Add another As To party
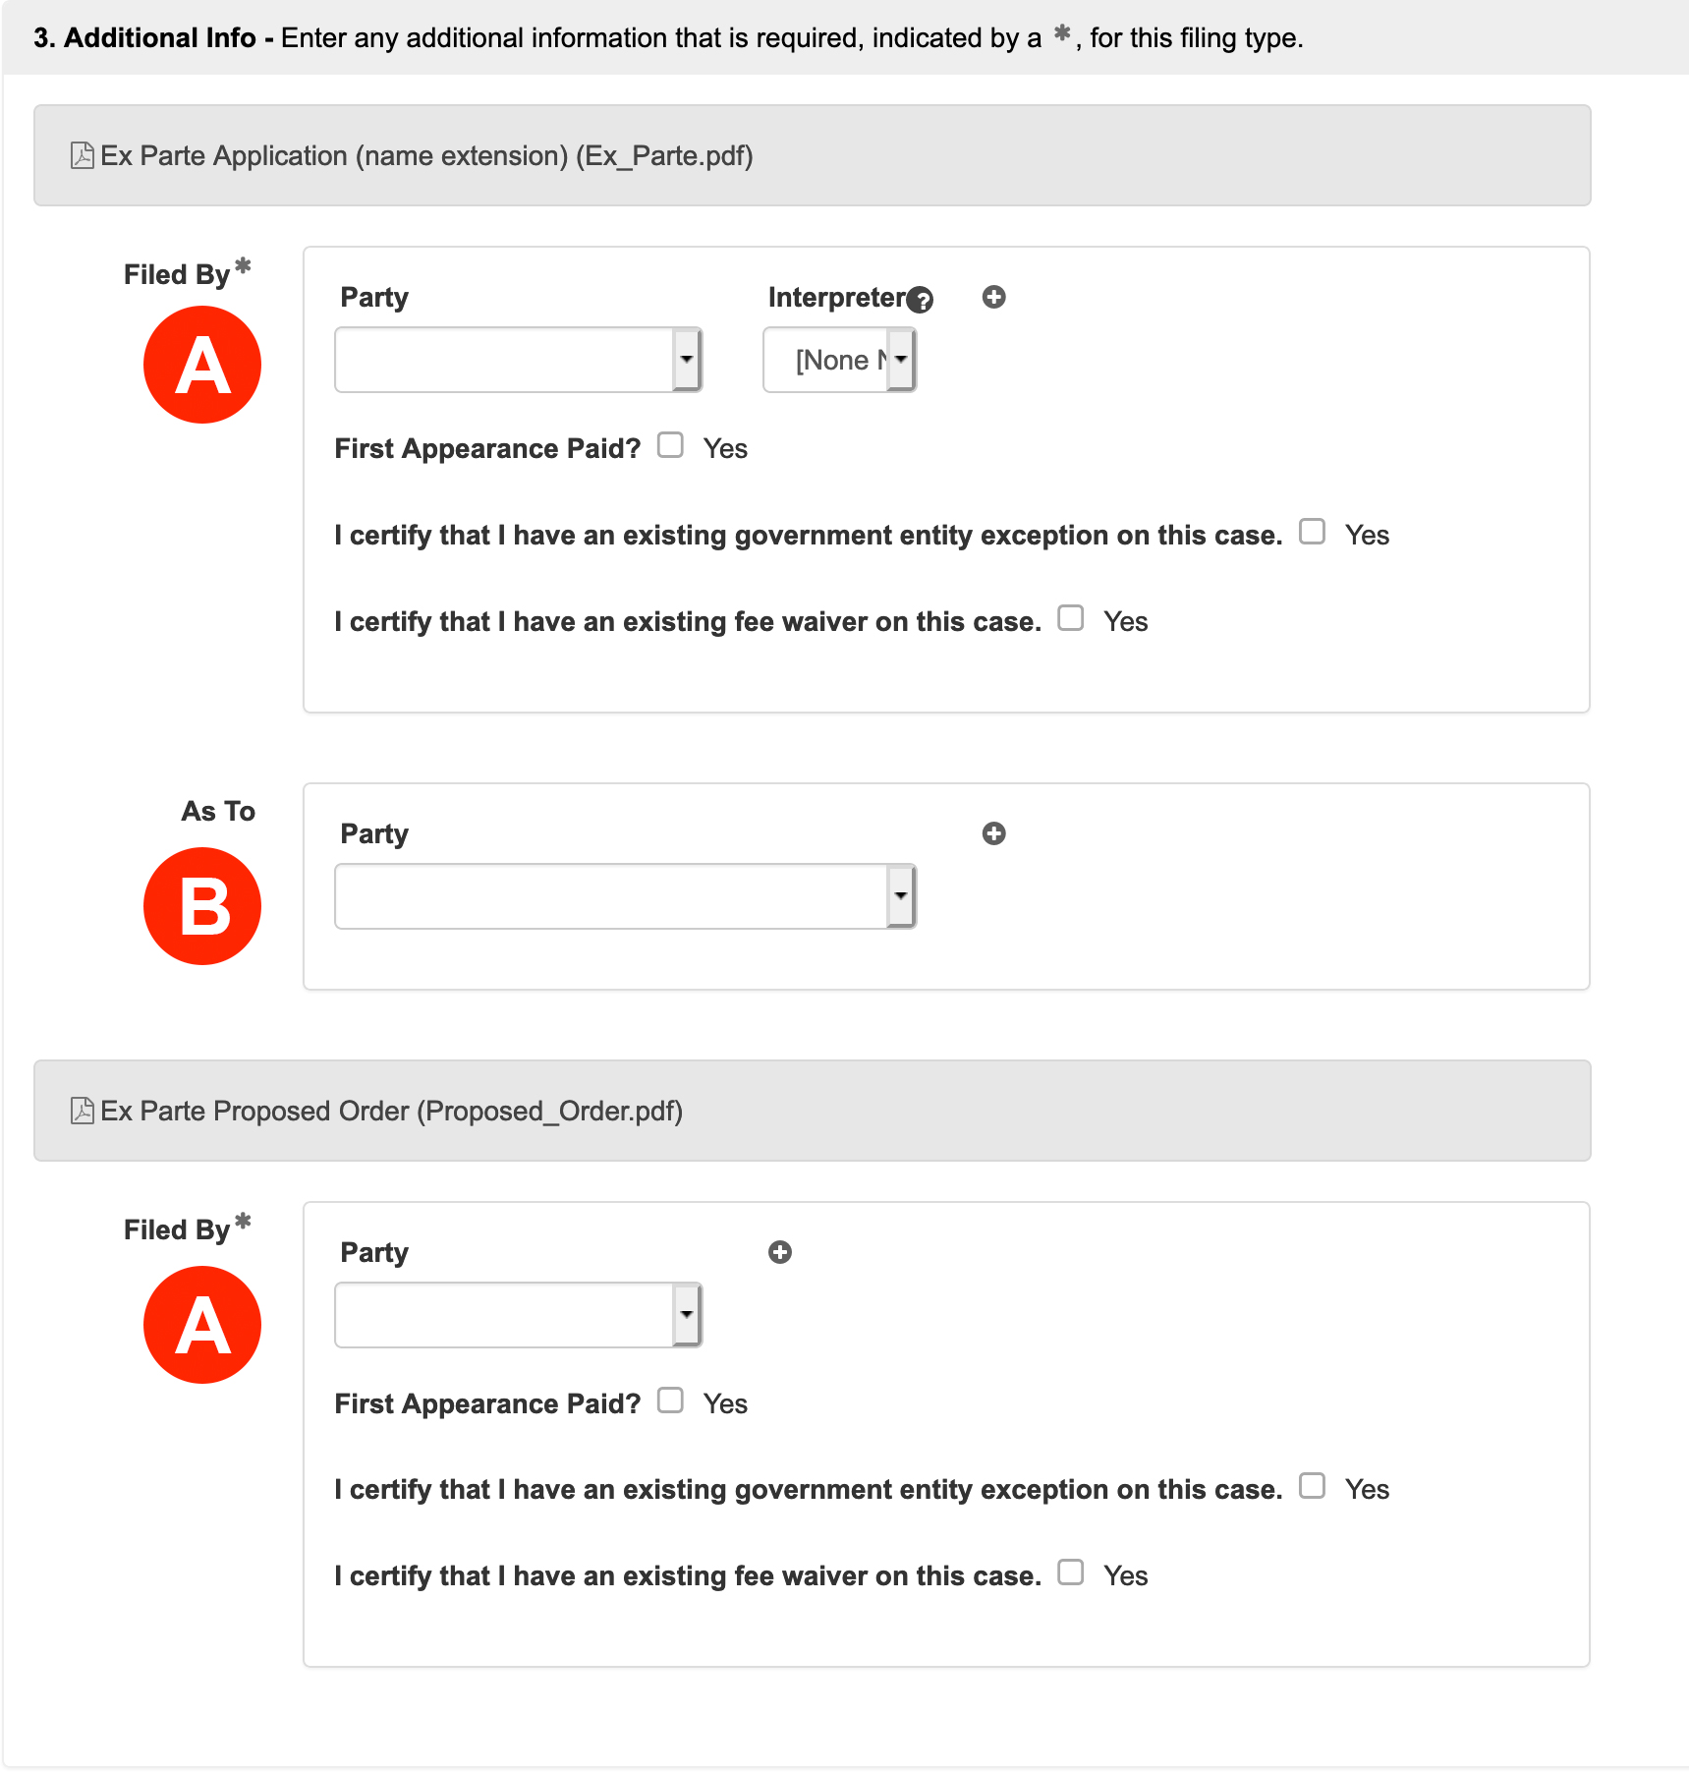Viewport: 1689px width, 1772px height. click(x=994, y=833)
